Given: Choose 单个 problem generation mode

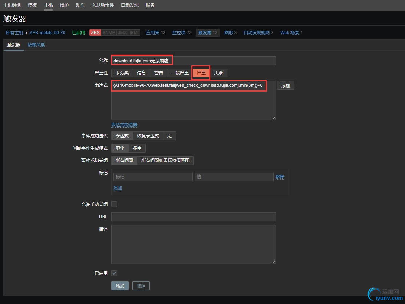Looking at the screenshot, I should (x=120, y=148).
